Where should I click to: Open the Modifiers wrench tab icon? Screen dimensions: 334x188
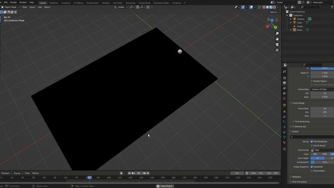pyautogui.click(x=284, y=117)
